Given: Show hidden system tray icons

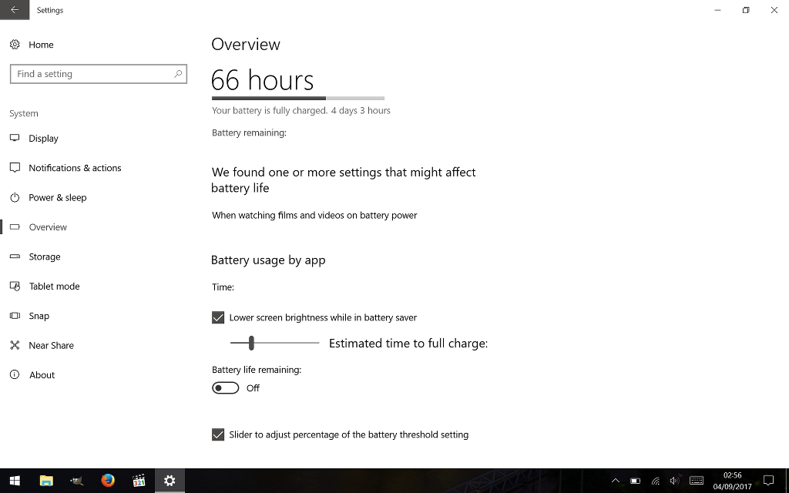Looking at the screenshot, I should (615, 481).
